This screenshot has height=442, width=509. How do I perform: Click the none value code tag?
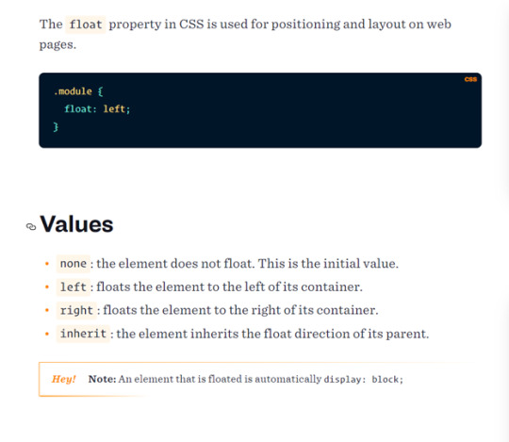pos(73,264)
